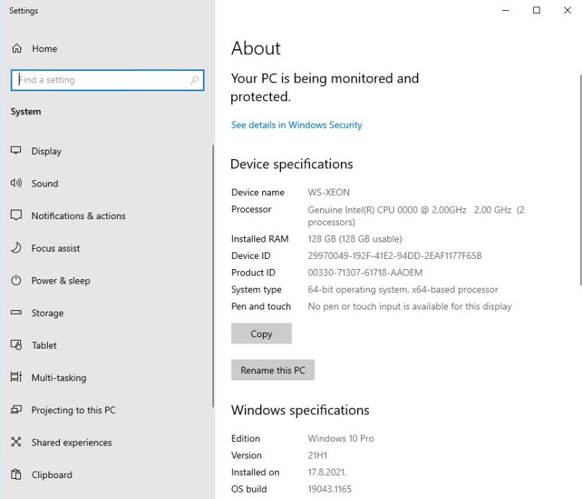This screenshot has width=583, height=499.
Task: Open the Multi-tasking settings page
Action: [x=59, y=378]
